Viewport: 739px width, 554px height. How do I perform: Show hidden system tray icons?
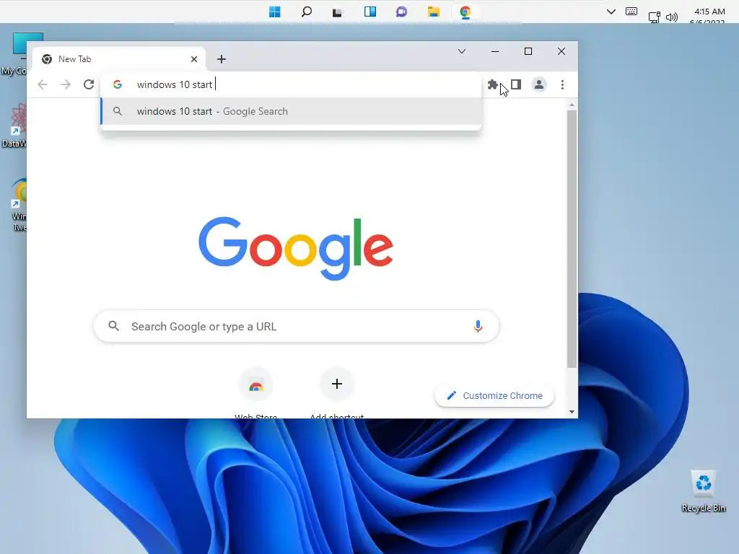(x=611, y=12)
